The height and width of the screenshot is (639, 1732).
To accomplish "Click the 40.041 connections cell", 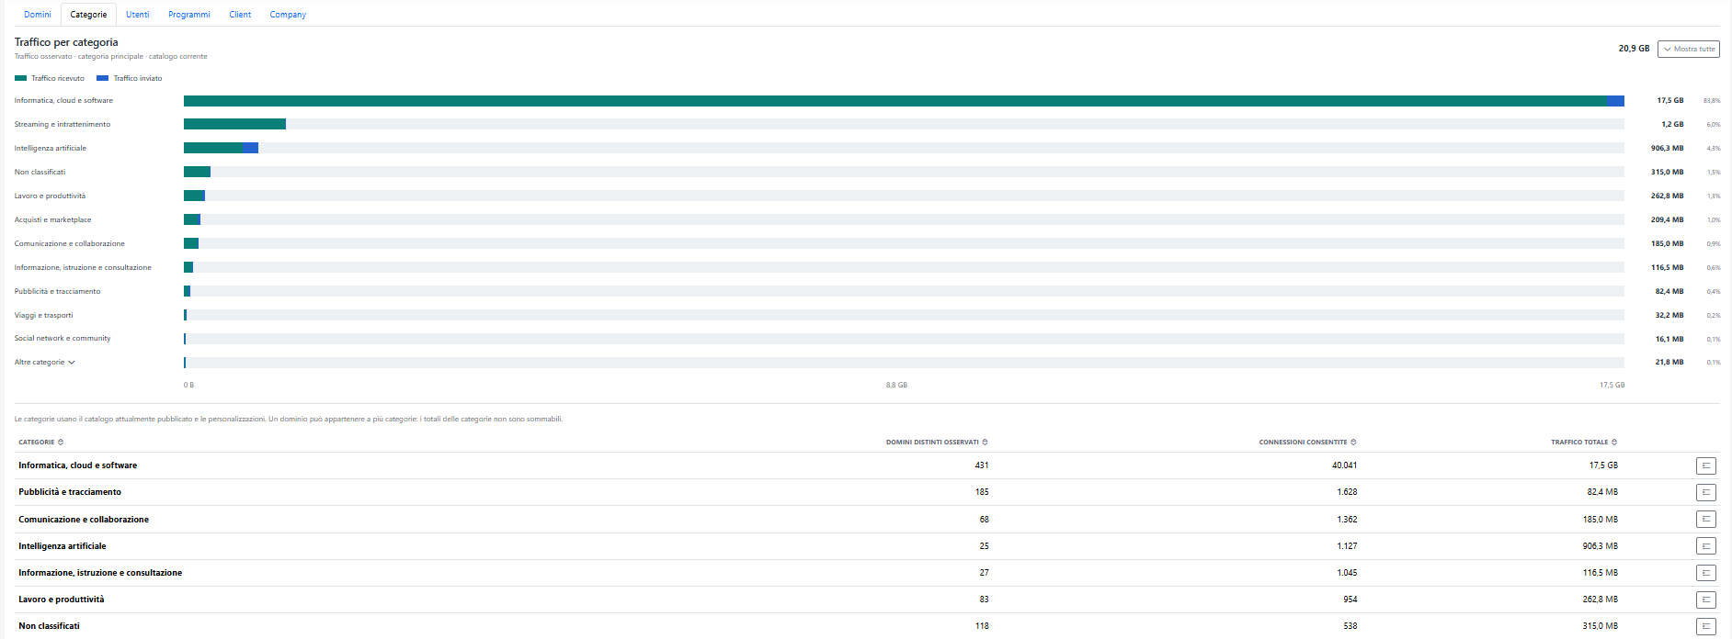I will (x=1344, y=465).
